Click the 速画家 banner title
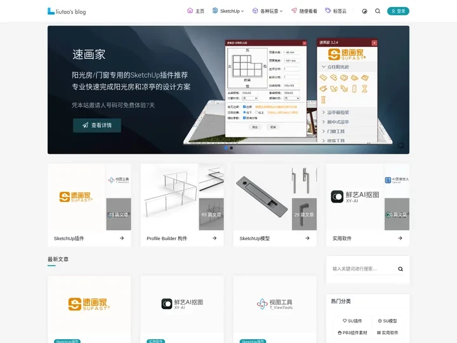The width and height of the screenshot is (457, 343). (x=89, y=55)
